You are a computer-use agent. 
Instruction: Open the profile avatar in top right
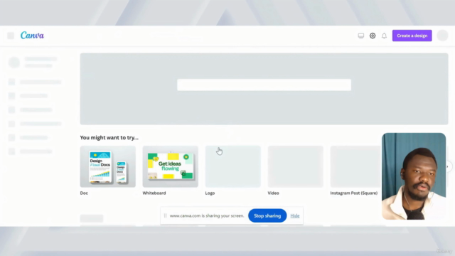click(442, 36)
